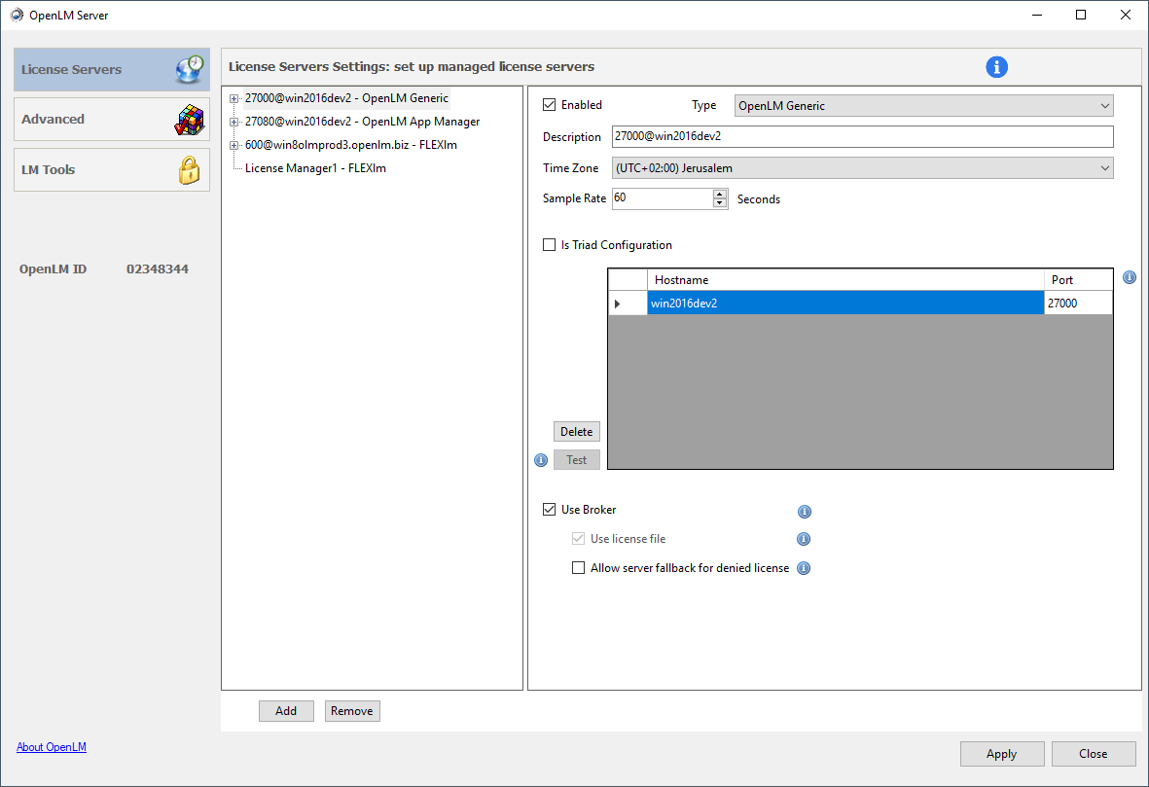1149x787 pixels.
Task: Click the Advanced Rubik's cube icon
Action: [x=189, y=120]
